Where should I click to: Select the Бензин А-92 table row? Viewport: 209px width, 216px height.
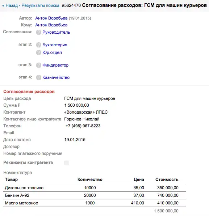pyautogui.click(x=95, y=195)
